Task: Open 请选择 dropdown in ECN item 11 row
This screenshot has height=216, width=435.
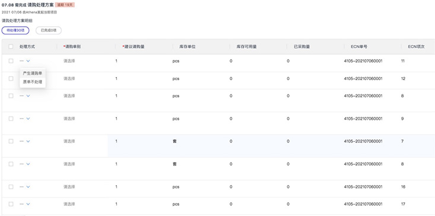Action: pyautogui.click(x=69, y=61)
